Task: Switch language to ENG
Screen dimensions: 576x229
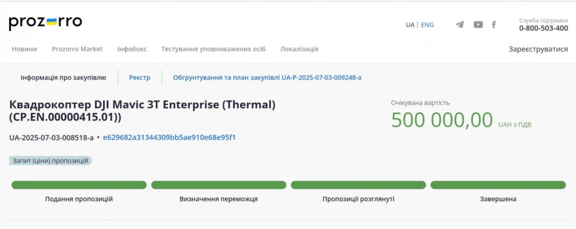Action: (427, 25)
